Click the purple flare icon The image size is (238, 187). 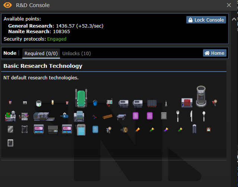(x=166, y=130)
